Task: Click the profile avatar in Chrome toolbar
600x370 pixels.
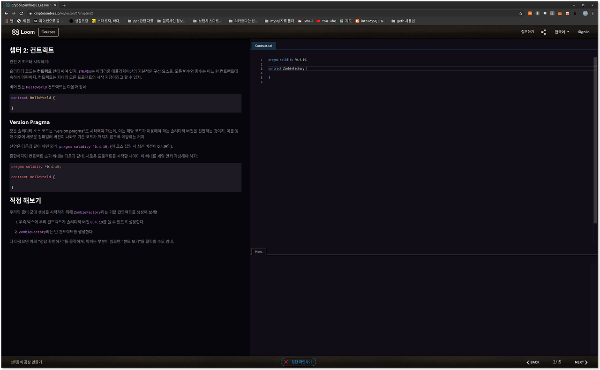Action: point(585,13)
